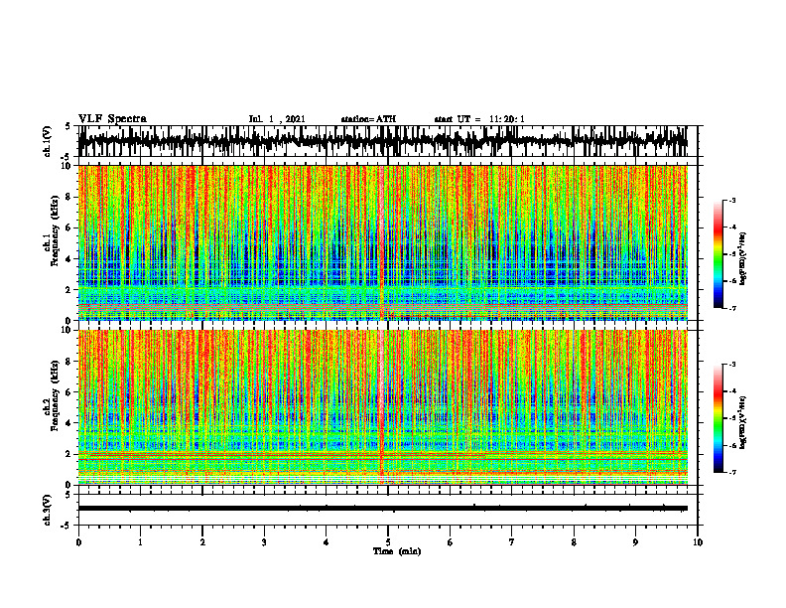Image resolution: width=786 pixels, height=608 pixels.
Task: Click the ch.3 flat voltage trace
Action: (x=382, y=509)
